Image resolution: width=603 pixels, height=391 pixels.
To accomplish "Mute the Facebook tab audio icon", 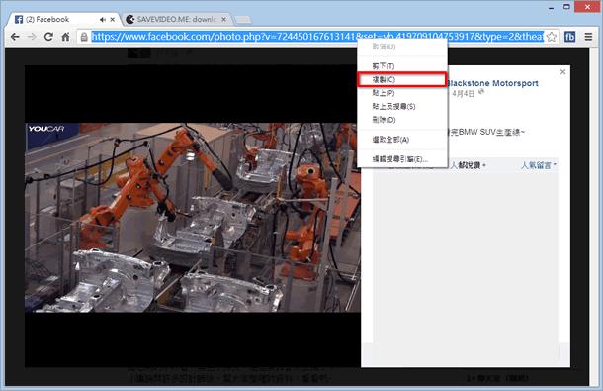I will (102, 19).
